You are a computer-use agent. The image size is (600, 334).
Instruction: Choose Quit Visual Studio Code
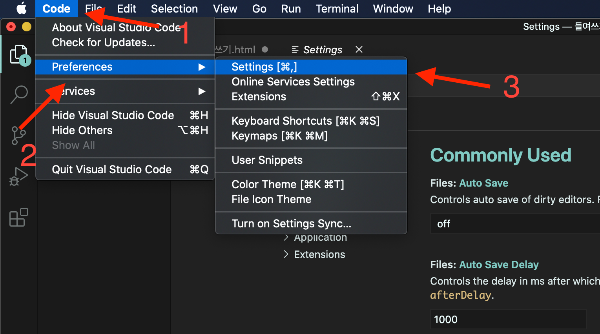pyautogui.click(x=125, y=169)
